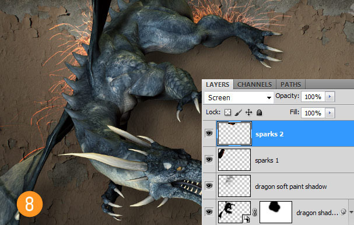Click the orange step 8 badge
Image resolution: width=354 pixels, height=225 pixels.
(30, 204)
